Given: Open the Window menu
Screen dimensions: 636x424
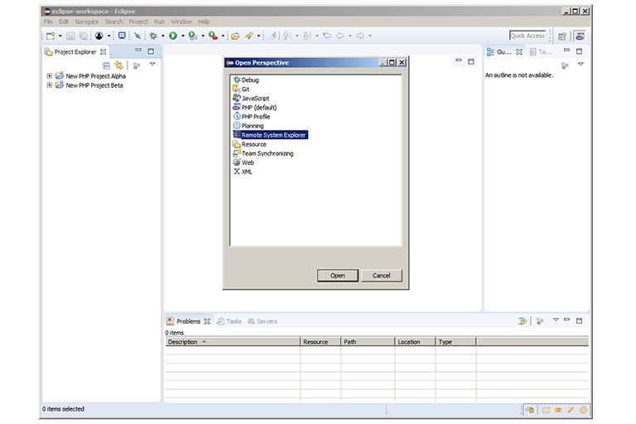Looking at the screenshot, I should (181, 22).
